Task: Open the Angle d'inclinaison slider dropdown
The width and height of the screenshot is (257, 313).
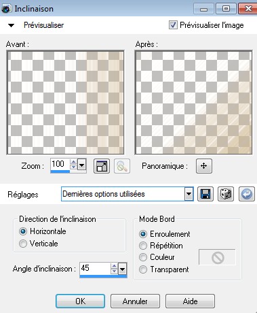Action: (x=123, y=269)
